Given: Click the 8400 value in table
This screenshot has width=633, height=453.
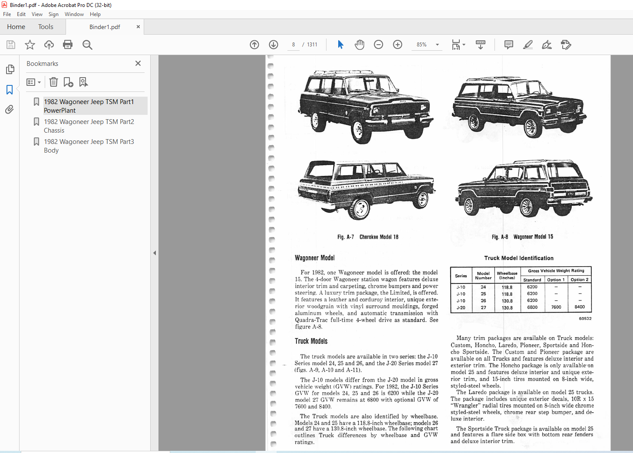Looking at the screenshot, I should (580, 307).
